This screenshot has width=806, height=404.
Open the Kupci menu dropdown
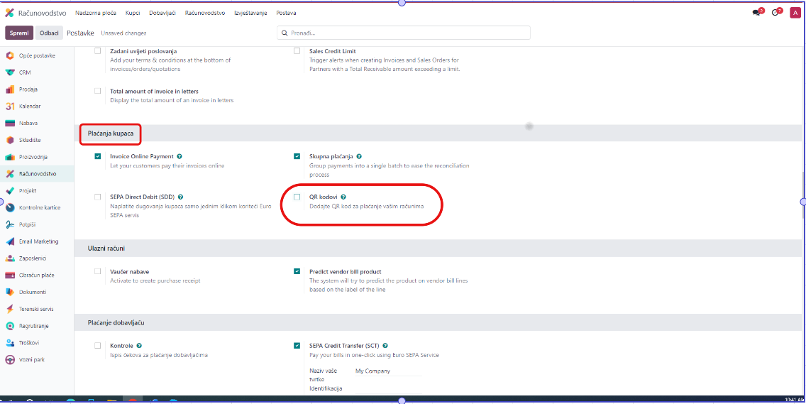pyautogui.click(x=133, y=13)
